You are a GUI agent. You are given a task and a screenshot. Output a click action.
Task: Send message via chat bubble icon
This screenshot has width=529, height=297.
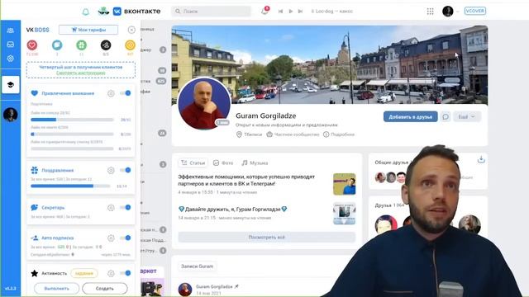[x=446, y=117]
